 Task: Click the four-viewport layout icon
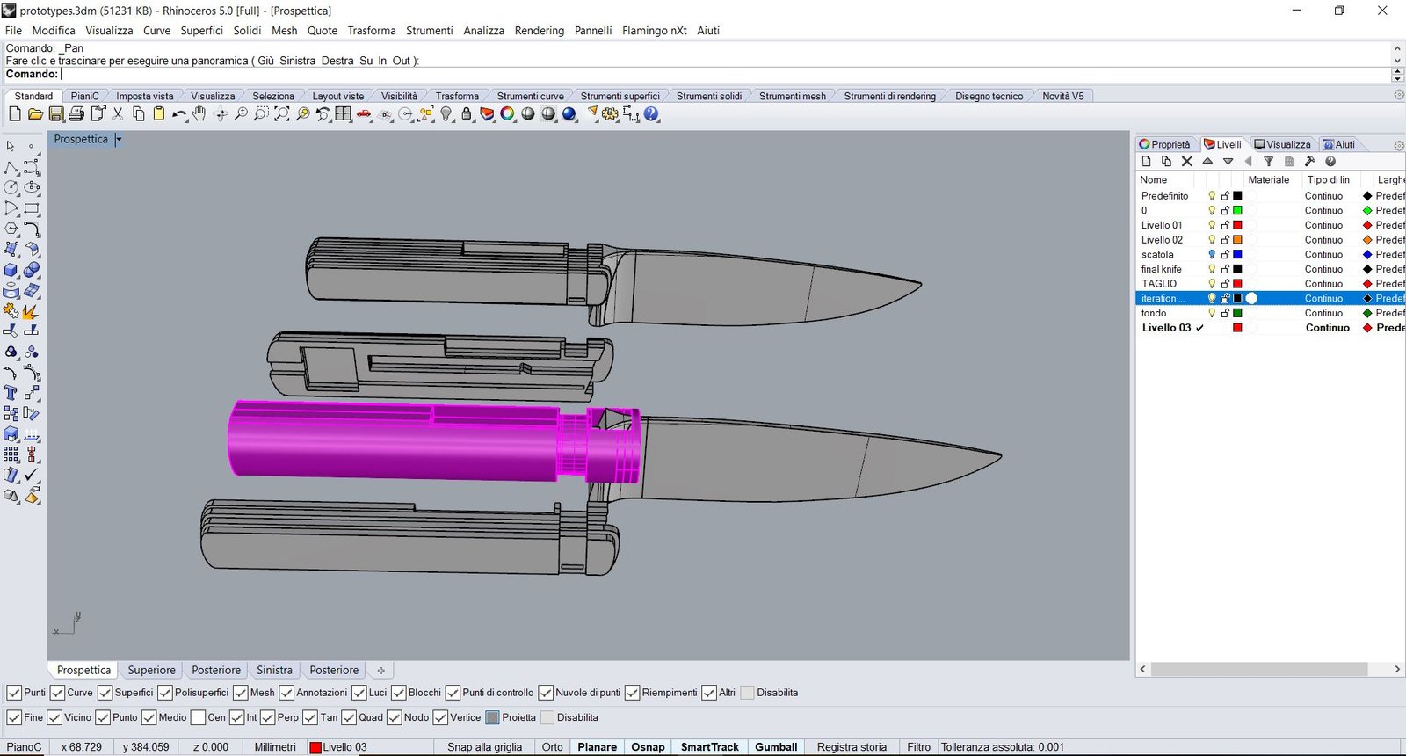click(344, 114)
